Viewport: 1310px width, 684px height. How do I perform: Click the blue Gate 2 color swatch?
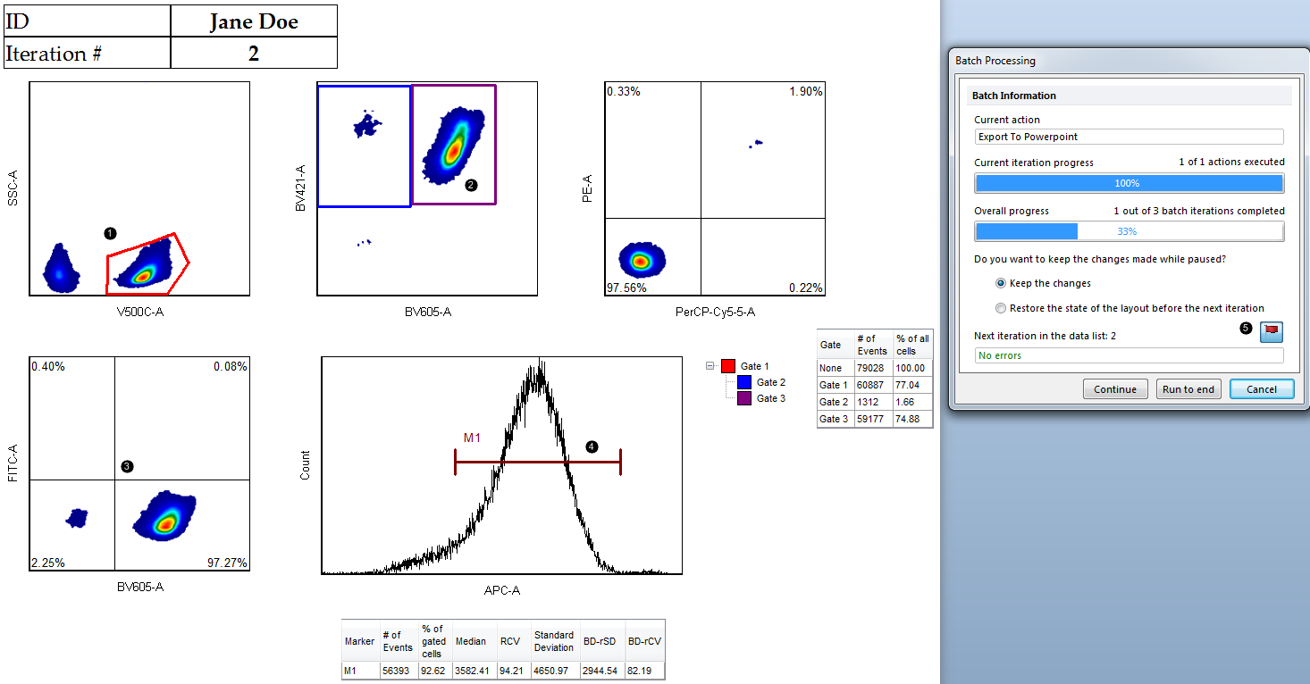744,382
